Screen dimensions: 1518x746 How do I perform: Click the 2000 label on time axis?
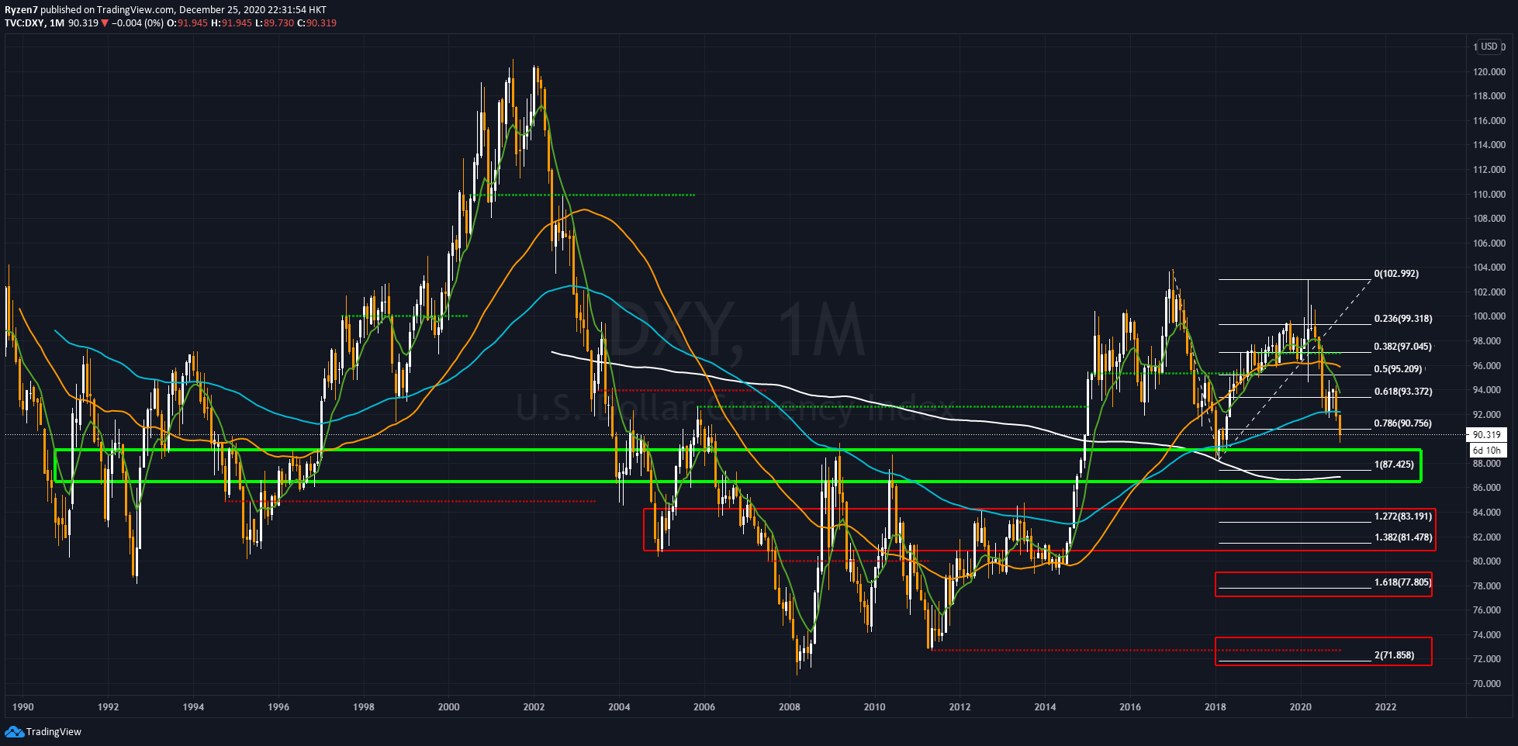coord(449,707)
